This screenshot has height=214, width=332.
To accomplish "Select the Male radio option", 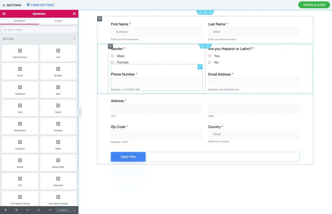I will 112,56.
